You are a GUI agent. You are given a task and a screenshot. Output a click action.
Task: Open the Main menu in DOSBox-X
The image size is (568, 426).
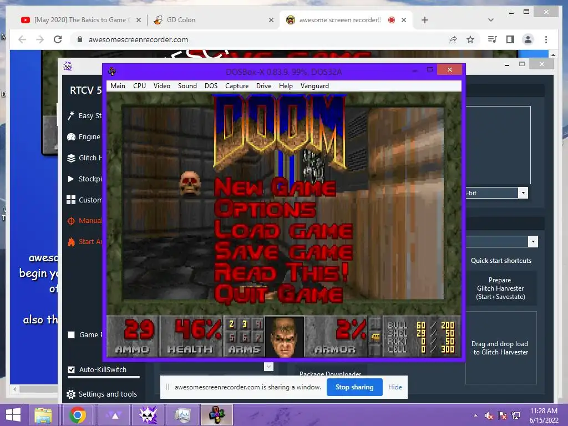click(x=118, y=86)
